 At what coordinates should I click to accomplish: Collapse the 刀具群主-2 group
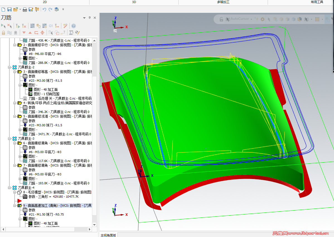(9, 67)
